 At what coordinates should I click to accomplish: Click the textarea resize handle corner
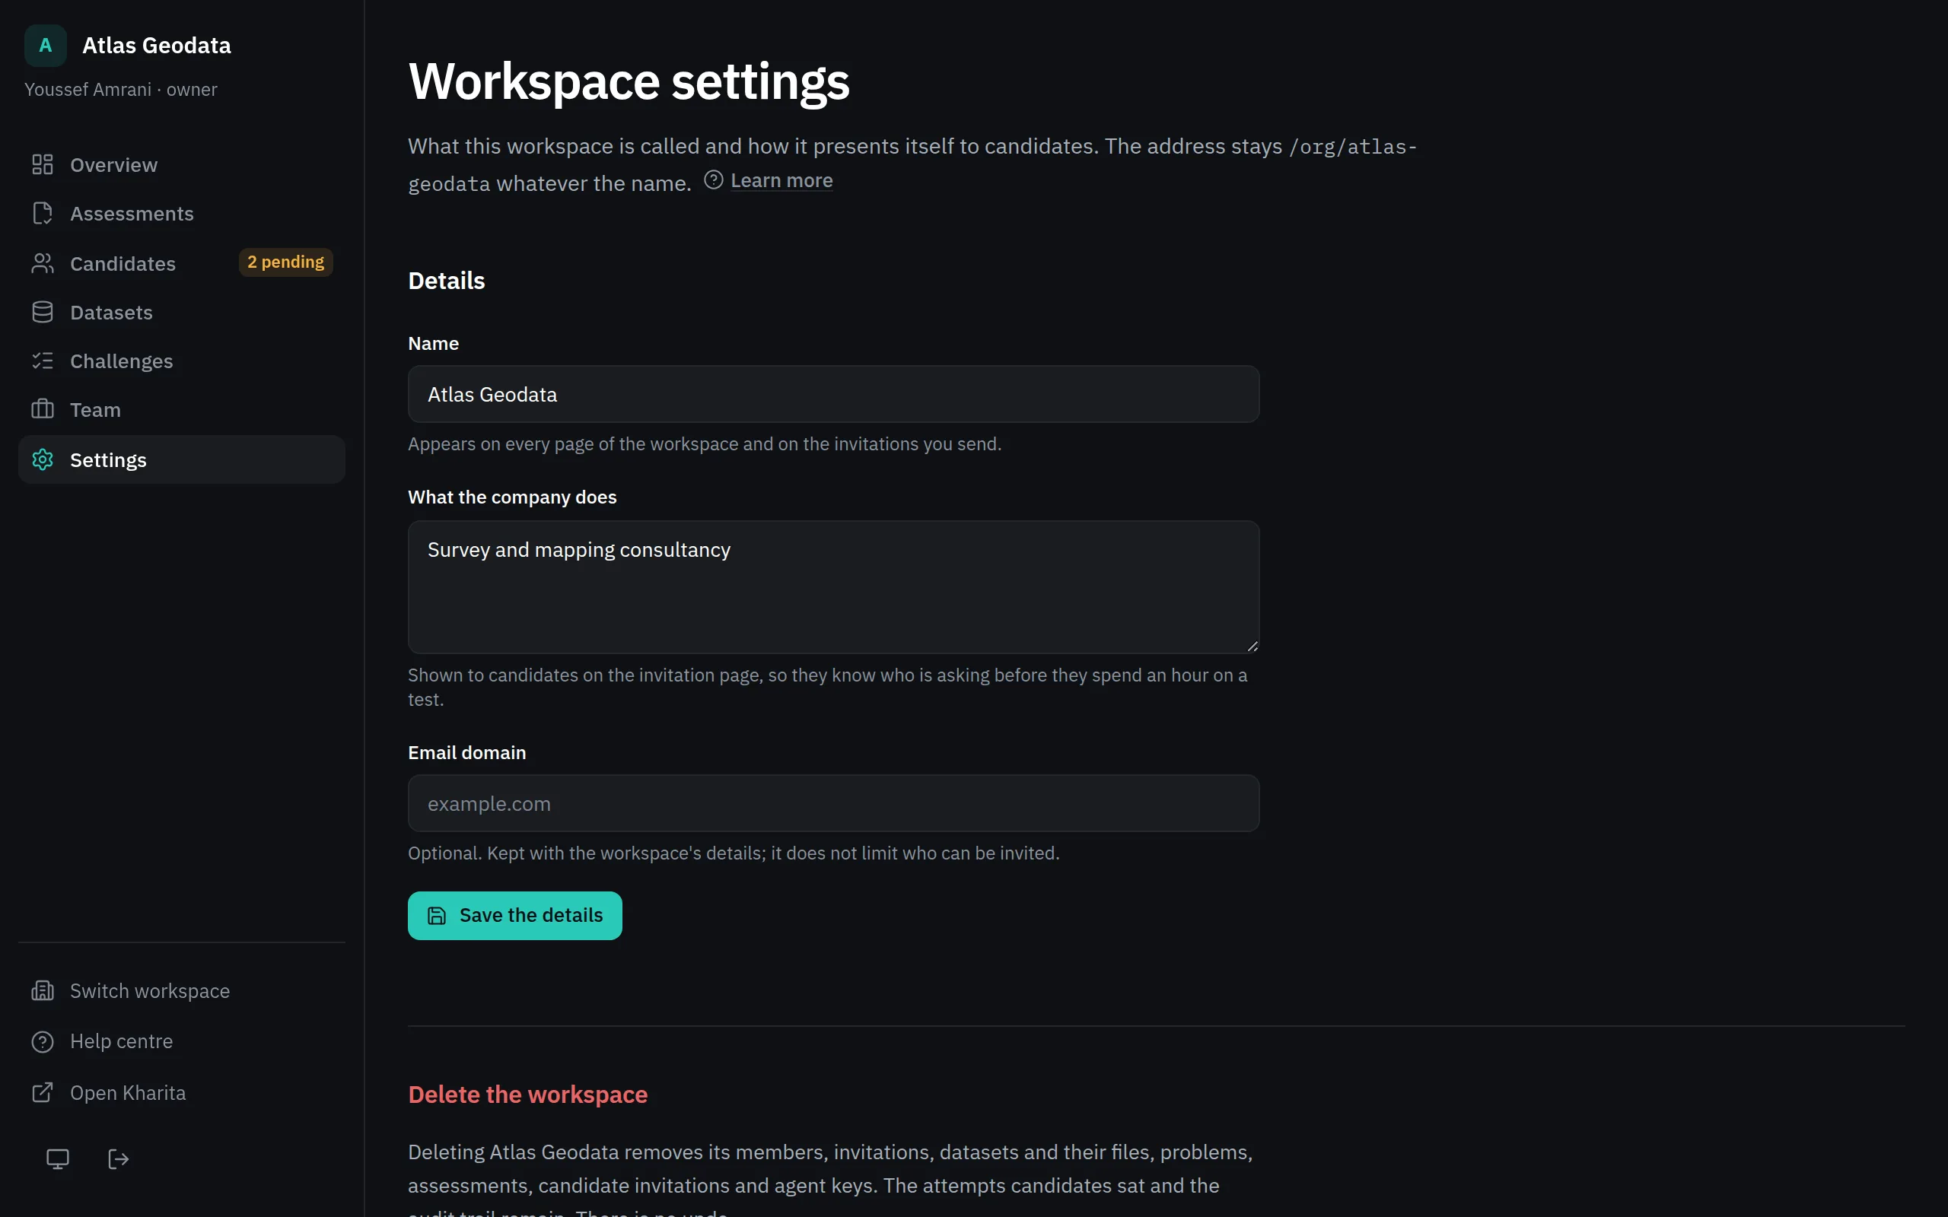coord(1252,647)
